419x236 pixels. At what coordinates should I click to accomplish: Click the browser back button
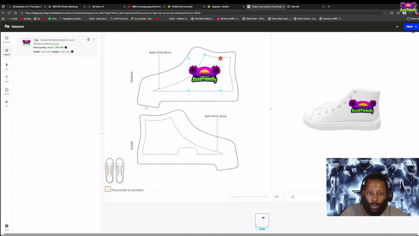click(3, 13)
